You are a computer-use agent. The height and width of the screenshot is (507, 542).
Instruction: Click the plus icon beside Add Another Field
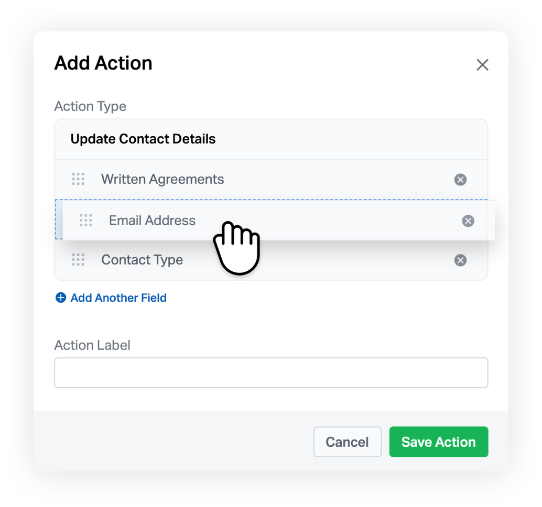[x=61, y=297]
